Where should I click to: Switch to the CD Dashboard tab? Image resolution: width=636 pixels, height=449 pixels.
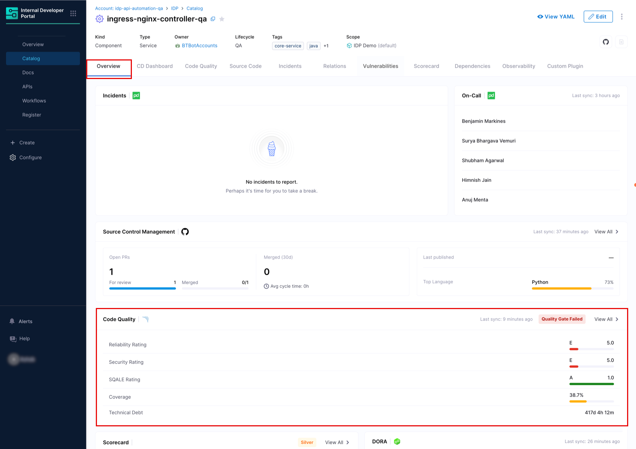coord(155,66)
